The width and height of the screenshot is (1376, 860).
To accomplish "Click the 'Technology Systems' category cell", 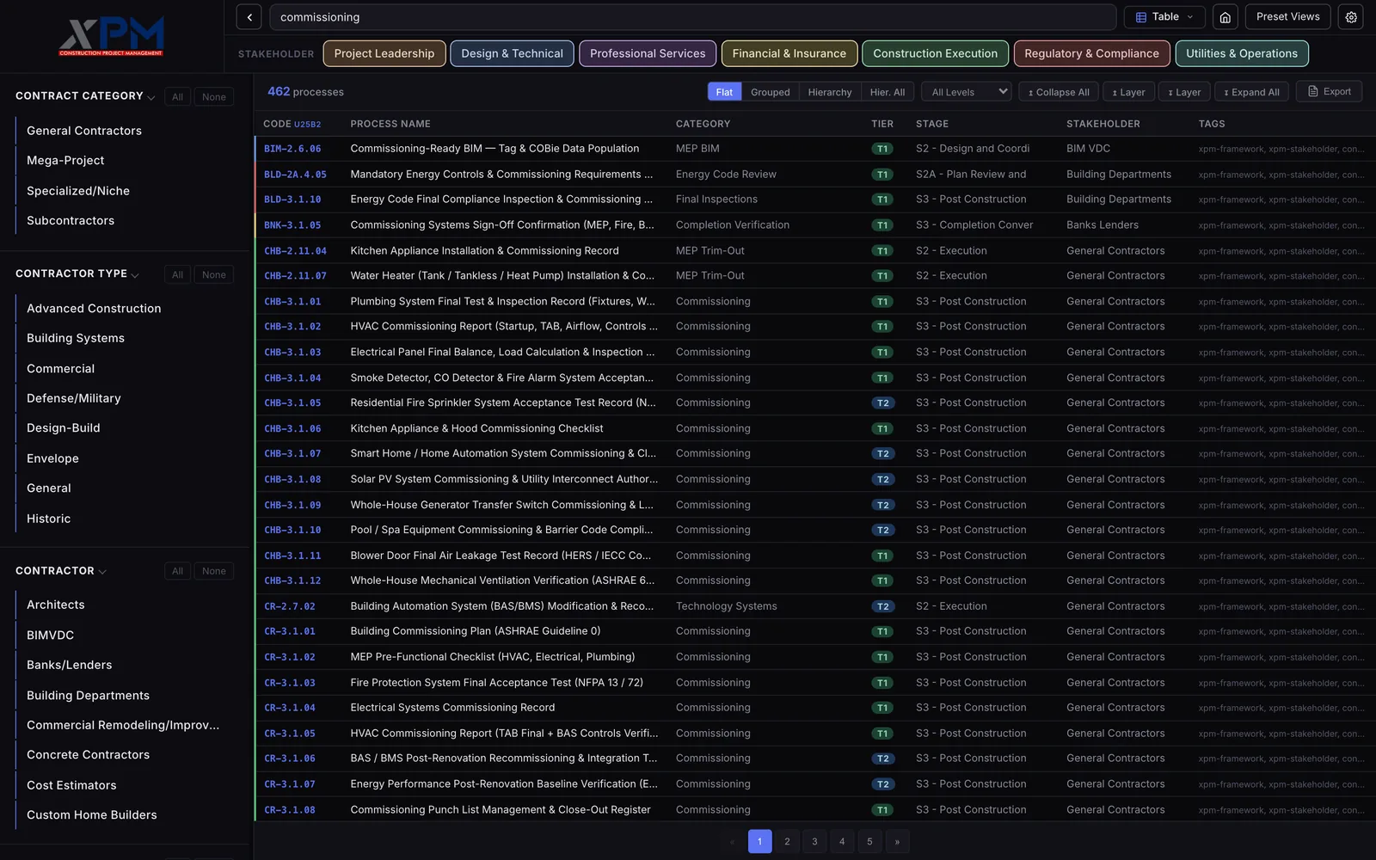I will pos(727,606).
